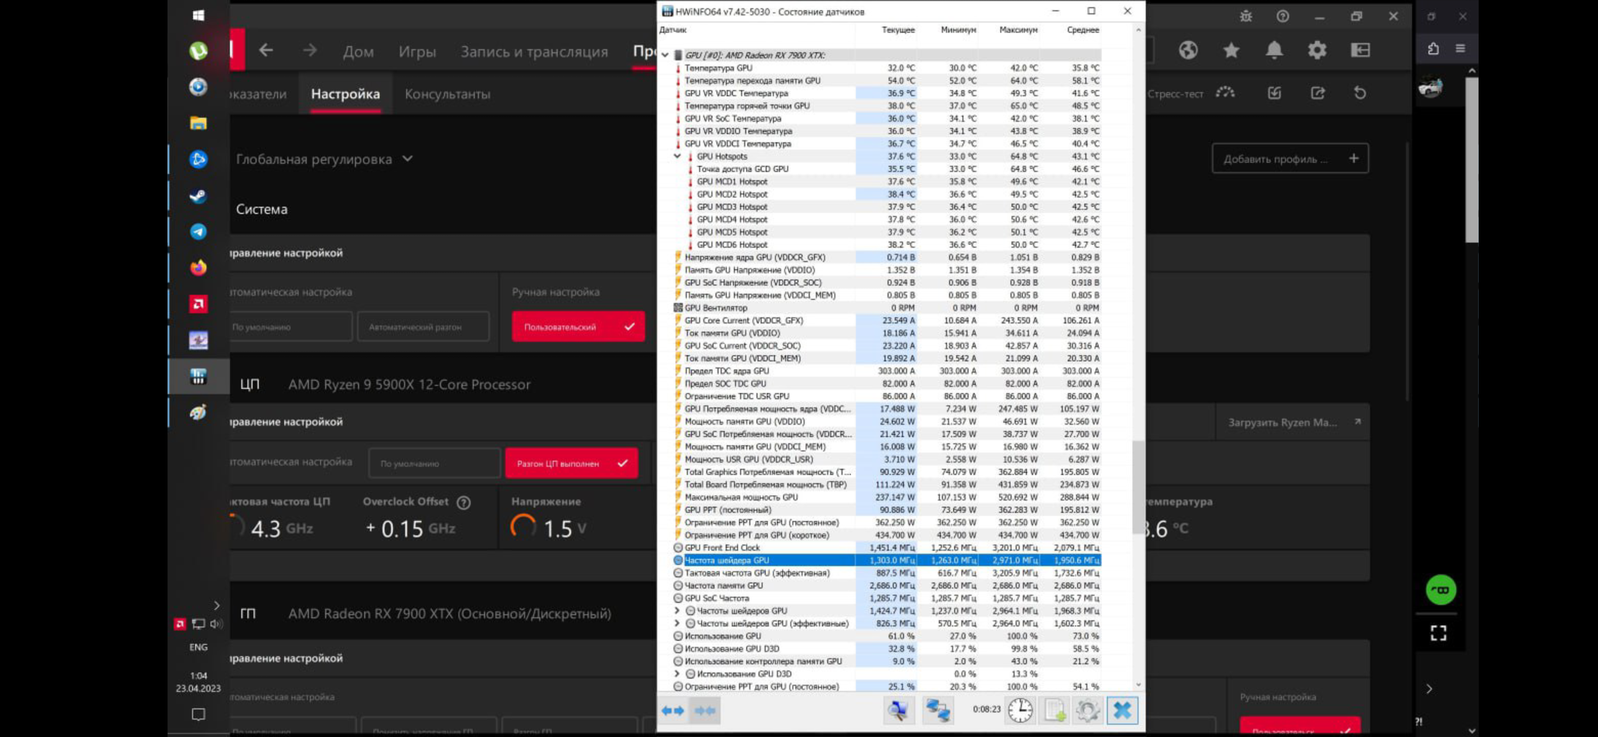Image resolution: width=1598 pixels, height=737 pixels.
Task: Expand the Глобальная регулировка dropdown
Action: pyautogui.click(x=324, y=159)
